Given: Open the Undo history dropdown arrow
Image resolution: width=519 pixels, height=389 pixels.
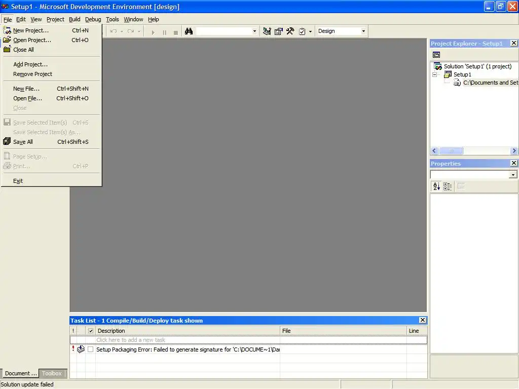Looking at the screenshot, I should (122, 31).
